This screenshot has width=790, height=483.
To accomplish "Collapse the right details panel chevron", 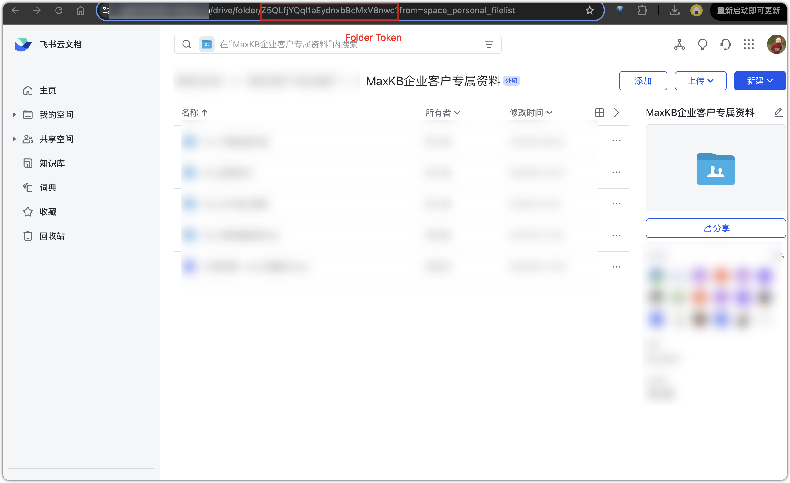I will click(x=616, y=113).
